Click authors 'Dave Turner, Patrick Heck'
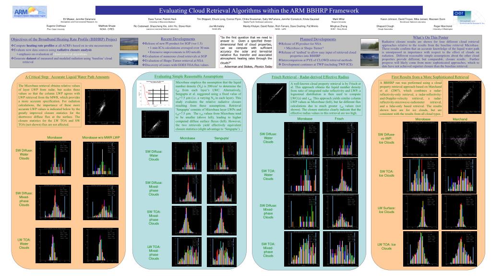Screen dimensions: 491x280 coord(162,19)
